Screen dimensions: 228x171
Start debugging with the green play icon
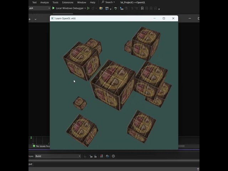tap(53, 8)
